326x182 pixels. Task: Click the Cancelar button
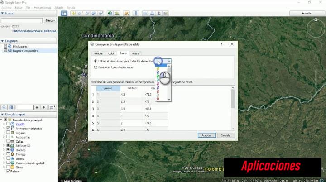[225, 135]
